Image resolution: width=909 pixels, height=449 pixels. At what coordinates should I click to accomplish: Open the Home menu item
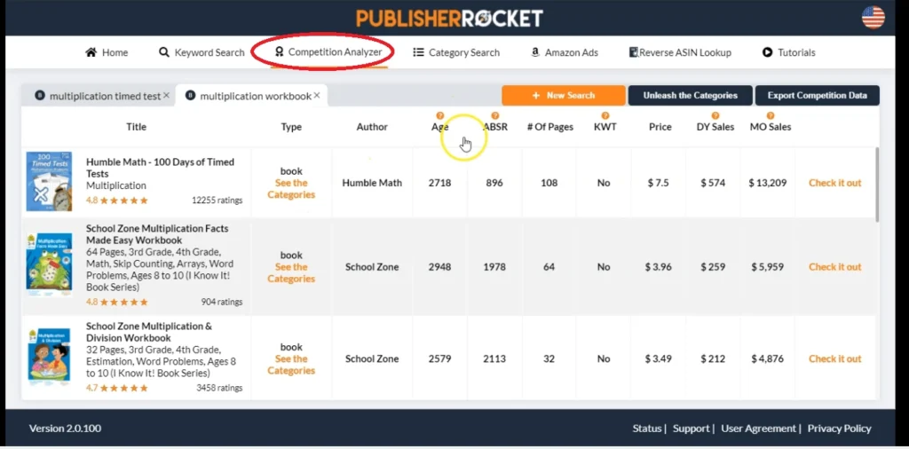[x=107, y=52]
